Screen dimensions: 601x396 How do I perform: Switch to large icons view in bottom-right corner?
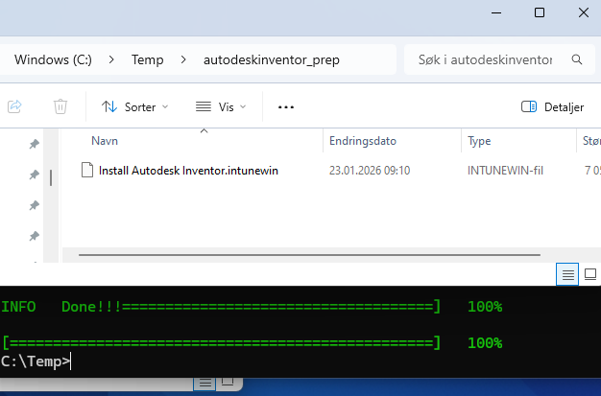coord(589,274)
